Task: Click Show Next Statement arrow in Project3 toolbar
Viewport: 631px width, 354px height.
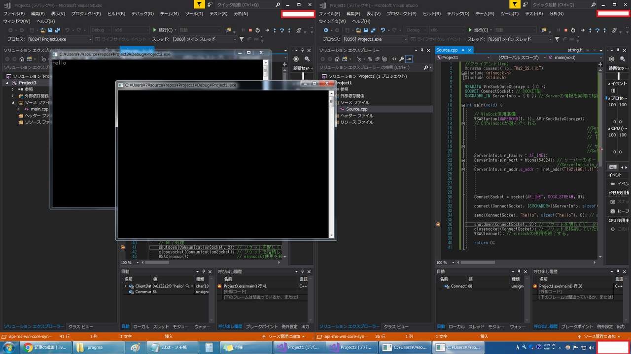Action: point(267,30)
